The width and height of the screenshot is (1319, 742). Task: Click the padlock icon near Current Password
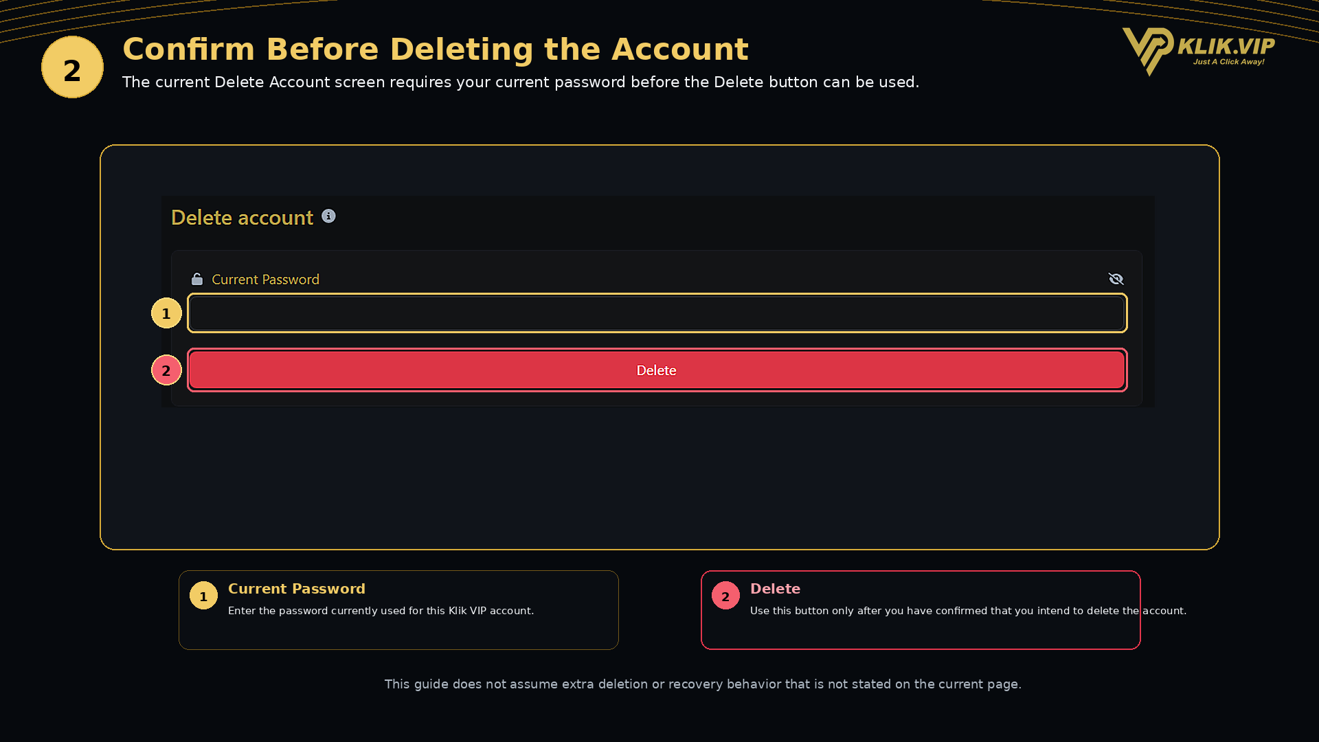coord(197,279)
